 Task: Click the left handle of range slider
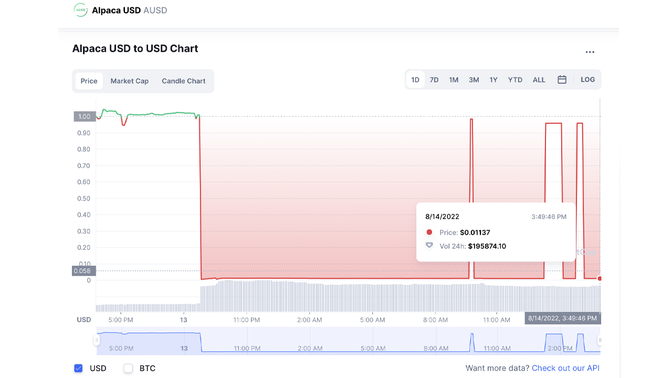(x=97, y=340)
